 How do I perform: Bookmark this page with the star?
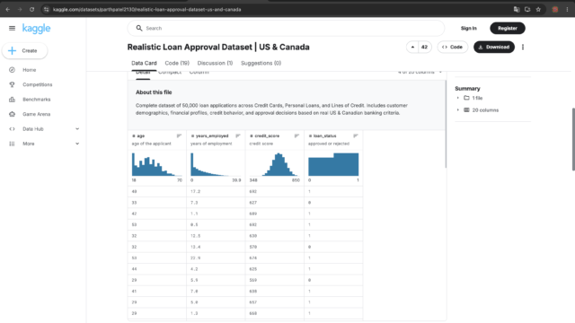[538, 10]
